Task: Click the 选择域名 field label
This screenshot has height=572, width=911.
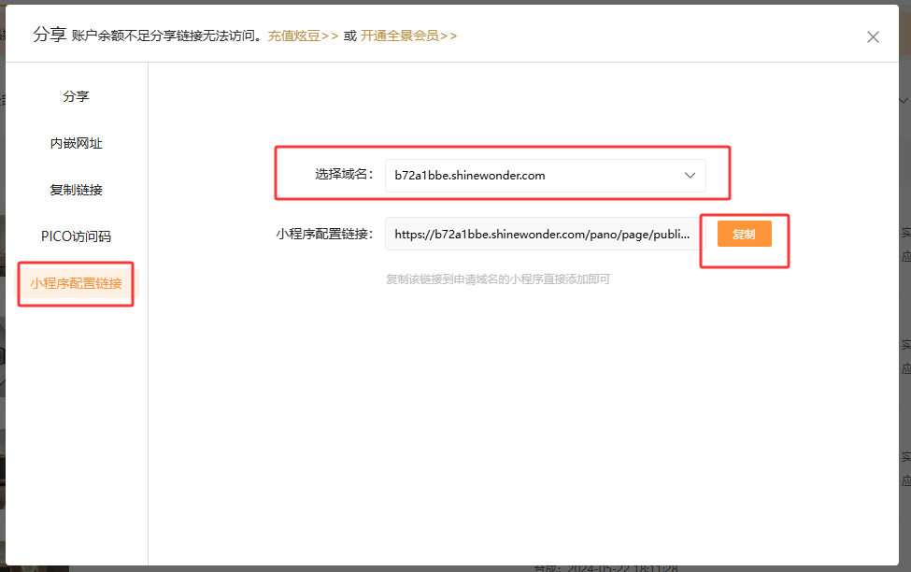Action: coord(345,175)
